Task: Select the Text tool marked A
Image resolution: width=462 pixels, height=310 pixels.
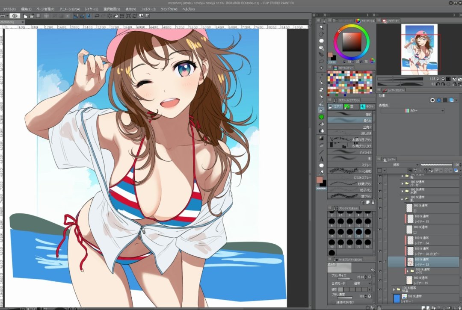Action: (x=321, y=159)
